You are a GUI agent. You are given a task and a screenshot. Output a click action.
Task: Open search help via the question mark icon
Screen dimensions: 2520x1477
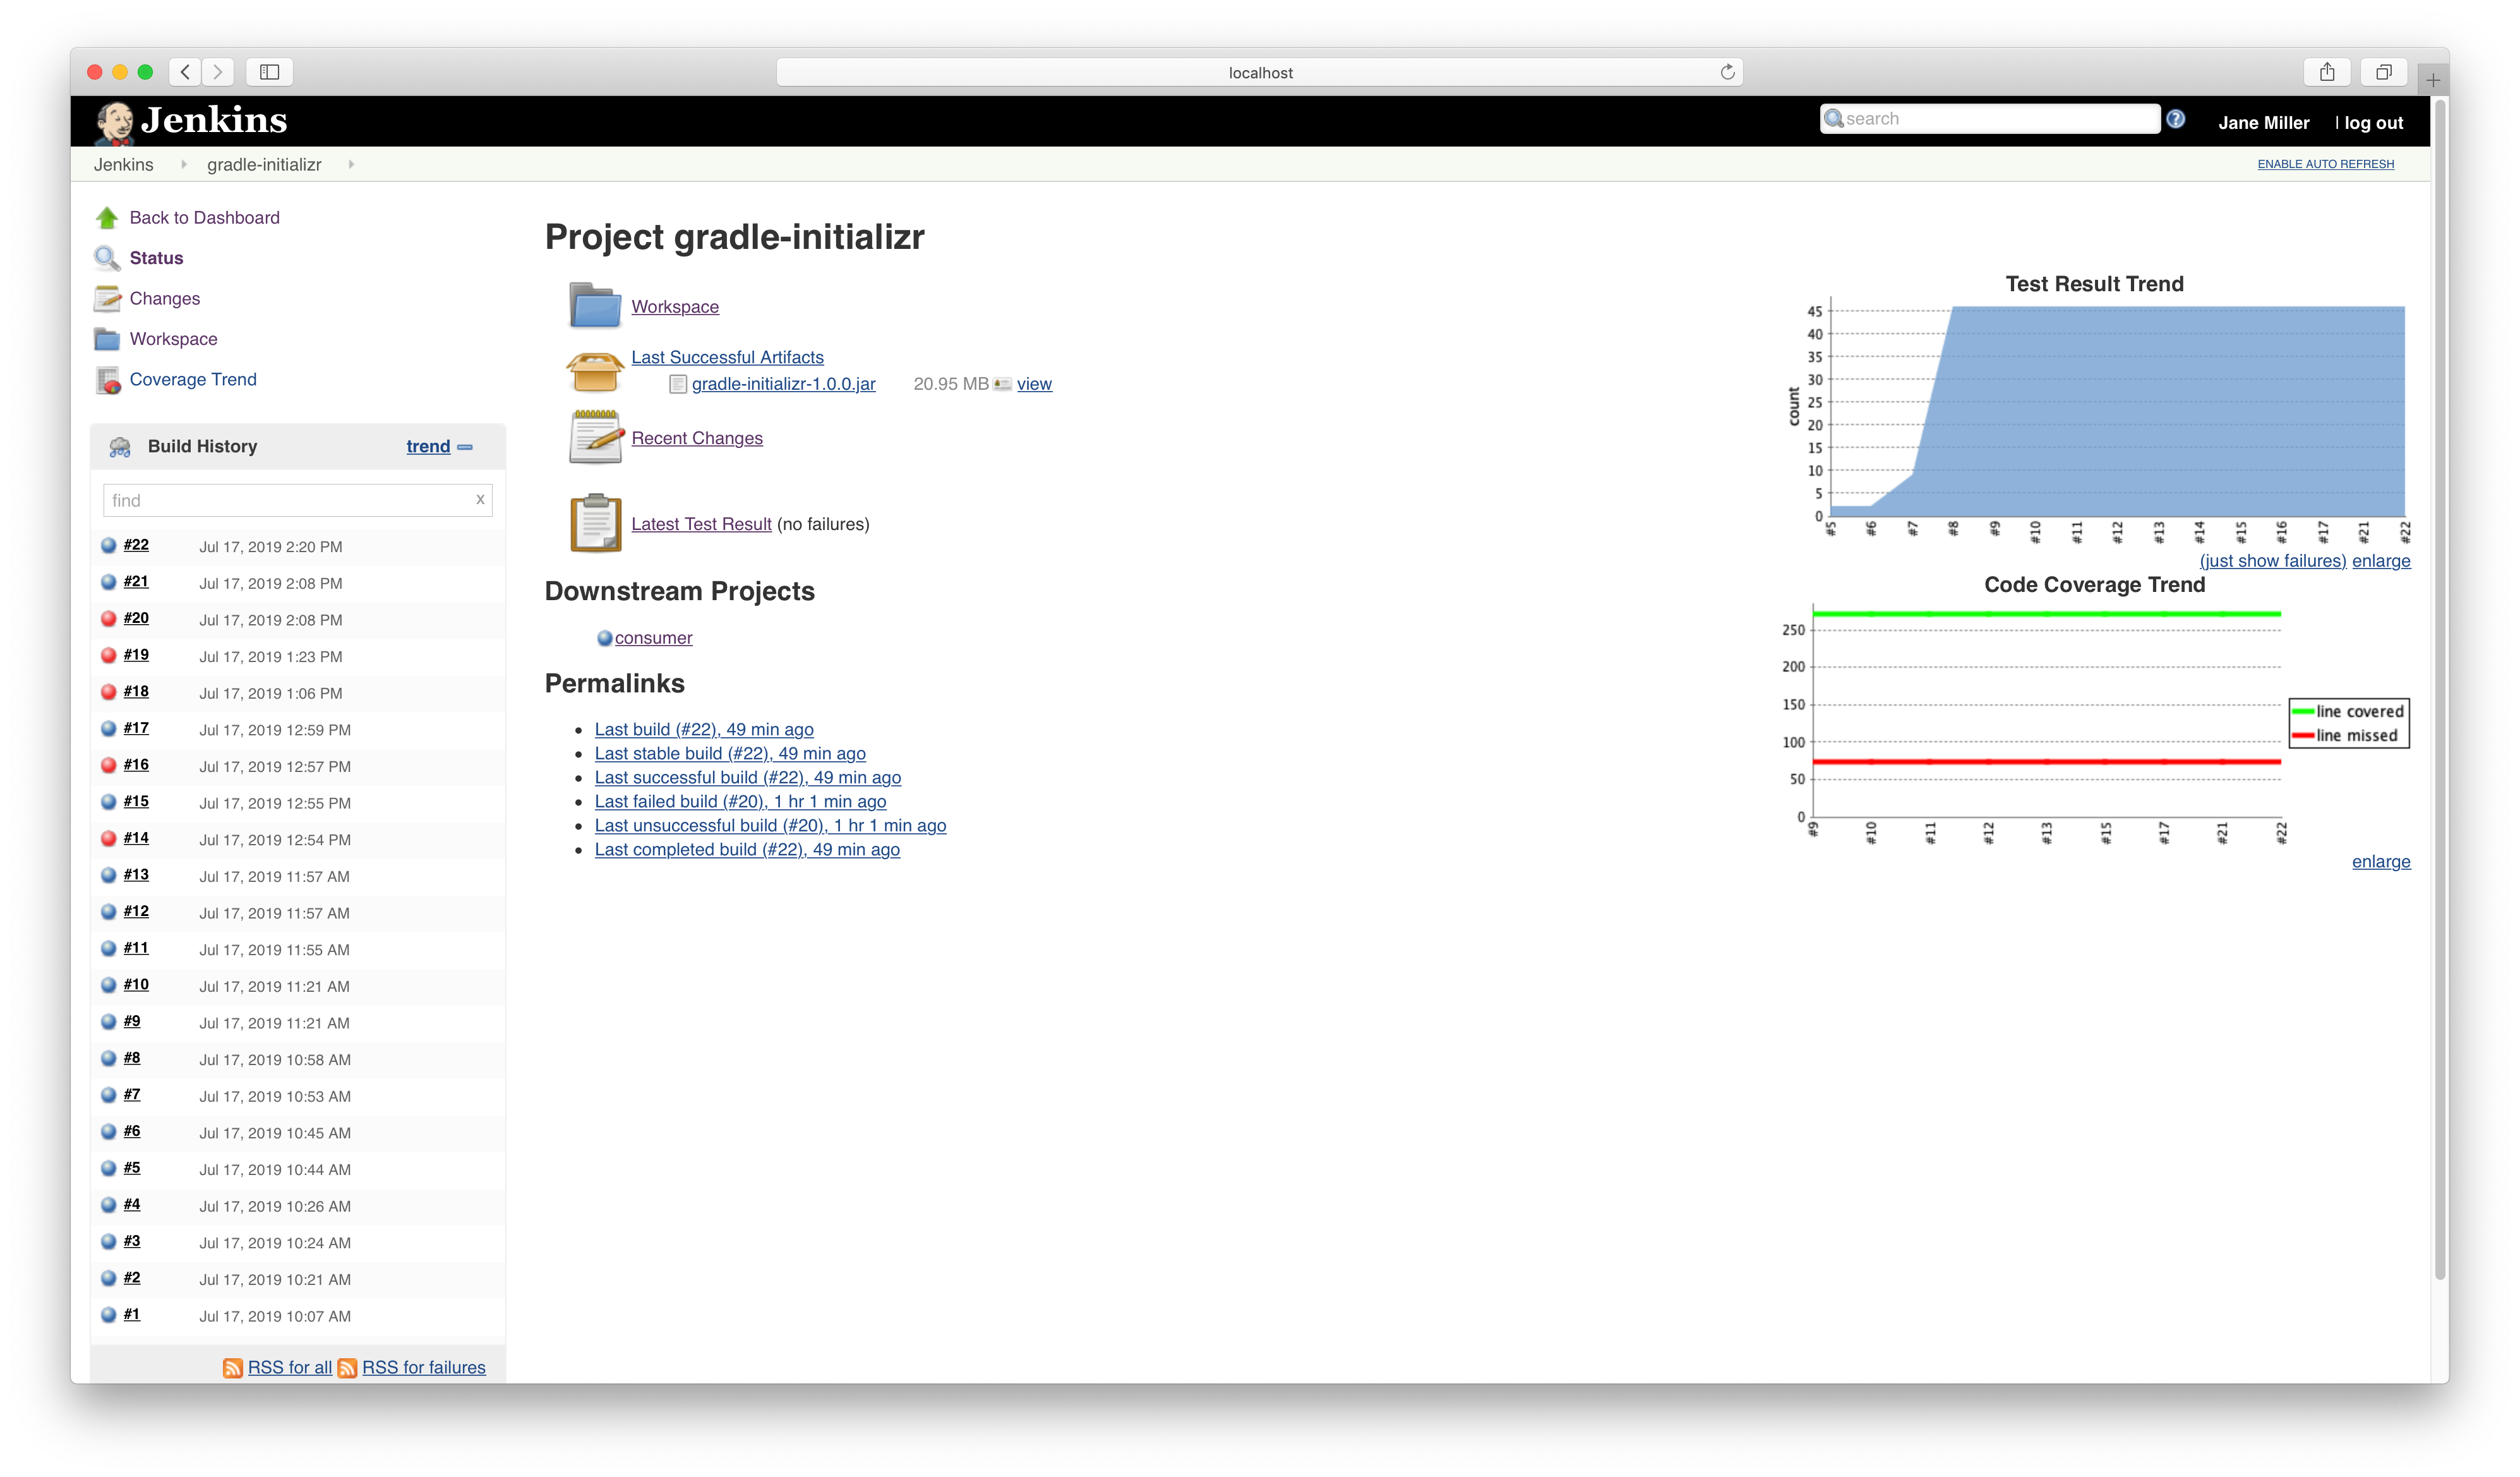(x=2176, y=118)
